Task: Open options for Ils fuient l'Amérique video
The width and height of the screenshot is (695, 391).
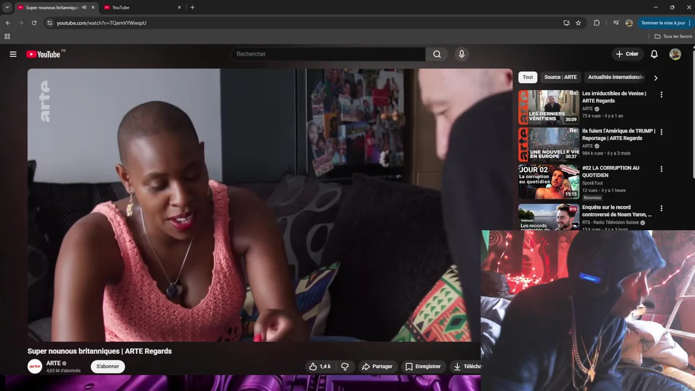Action: click(x=661, y=132)
